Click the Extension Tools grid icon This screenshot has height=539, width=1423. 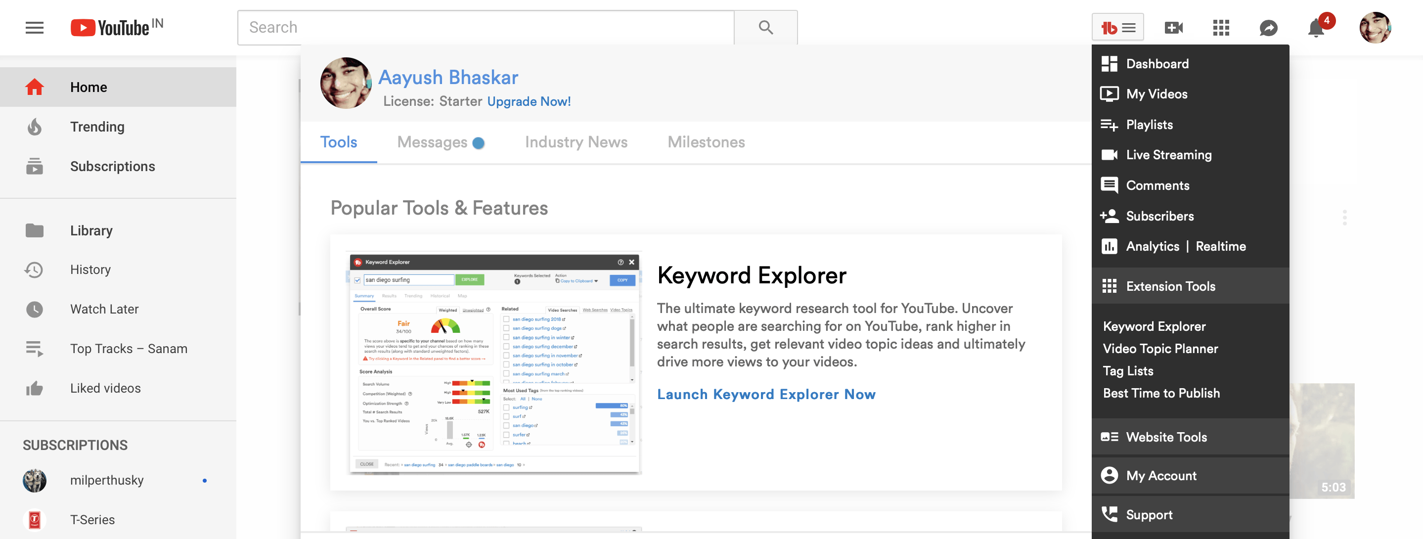1109,286
